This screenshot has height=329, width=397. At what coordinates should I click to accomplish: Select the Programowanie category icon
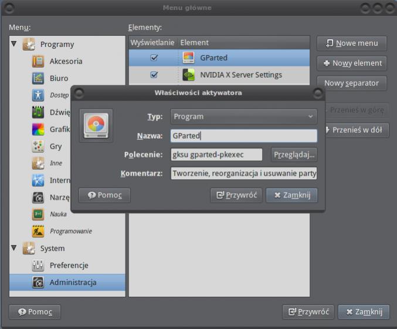click(38, 231)
